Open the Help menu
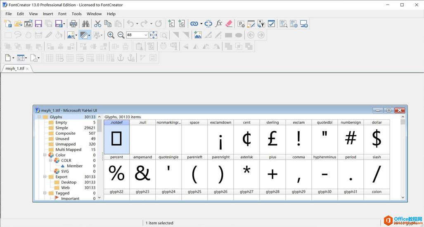424x227 pixels. point(111,14)
